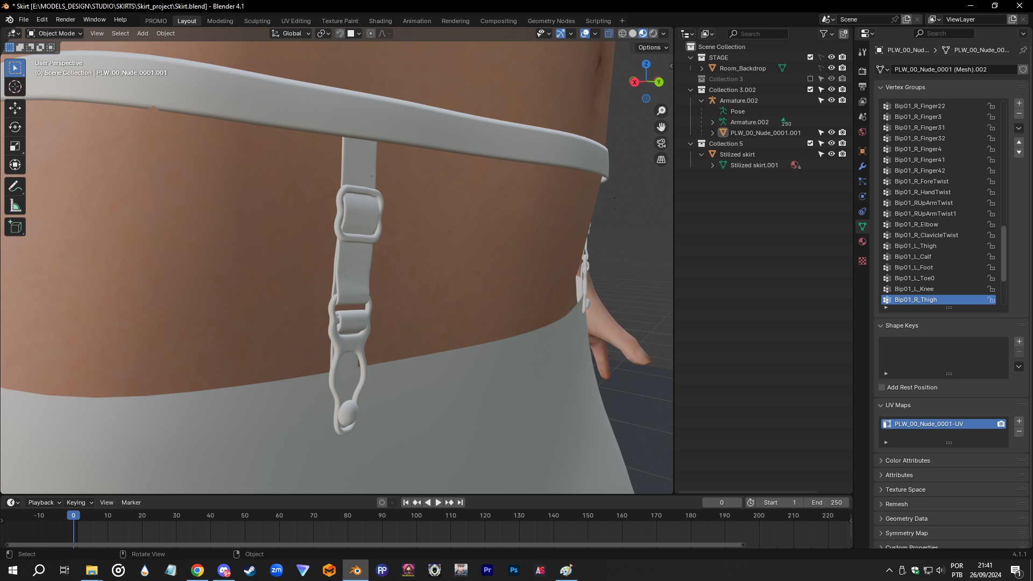Click frame 0 playhead marker
Screen dimensions: 1033x581
pos(73,515)
